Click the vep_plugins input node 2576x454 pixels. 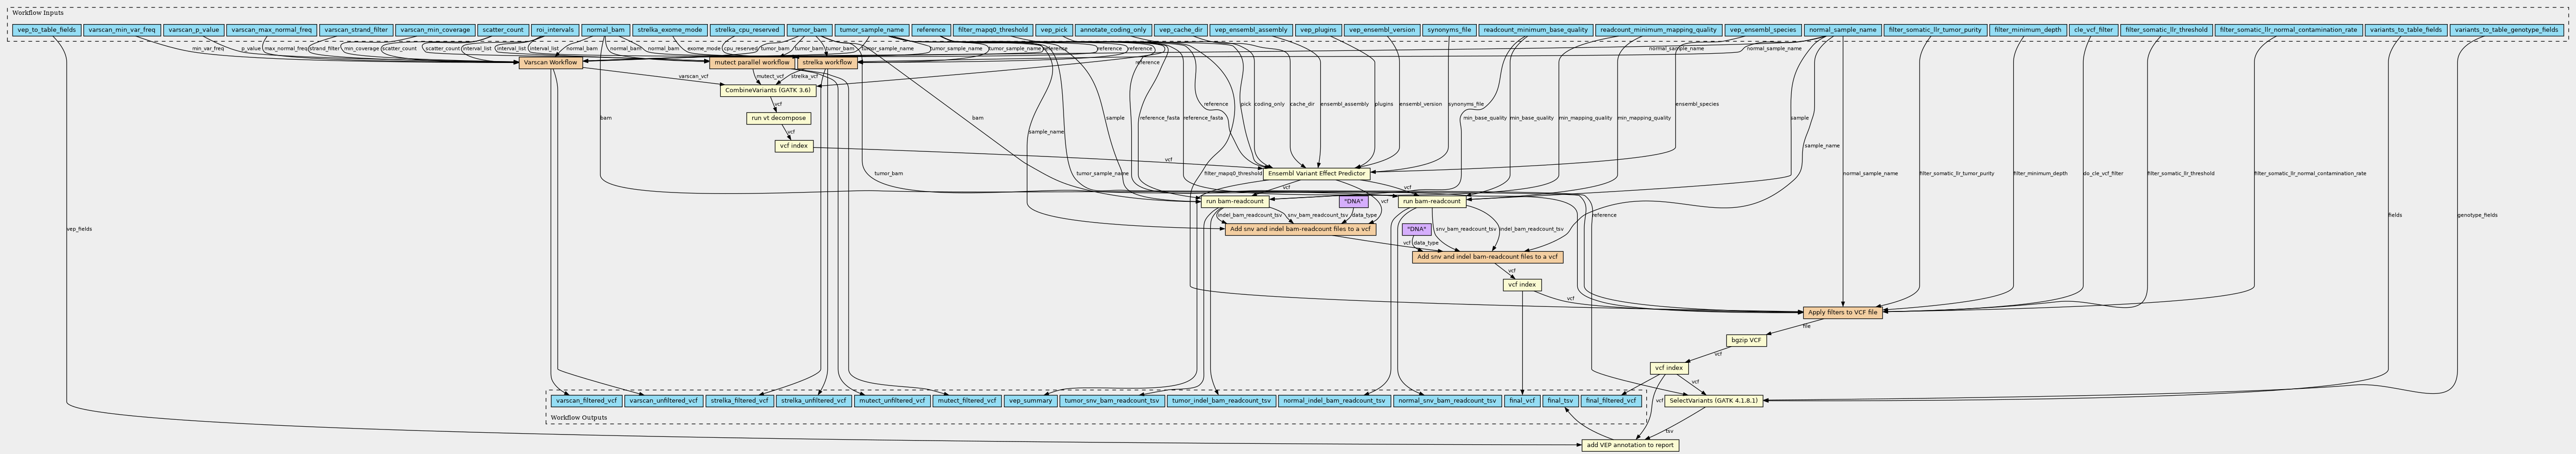tap(1318, 30)
